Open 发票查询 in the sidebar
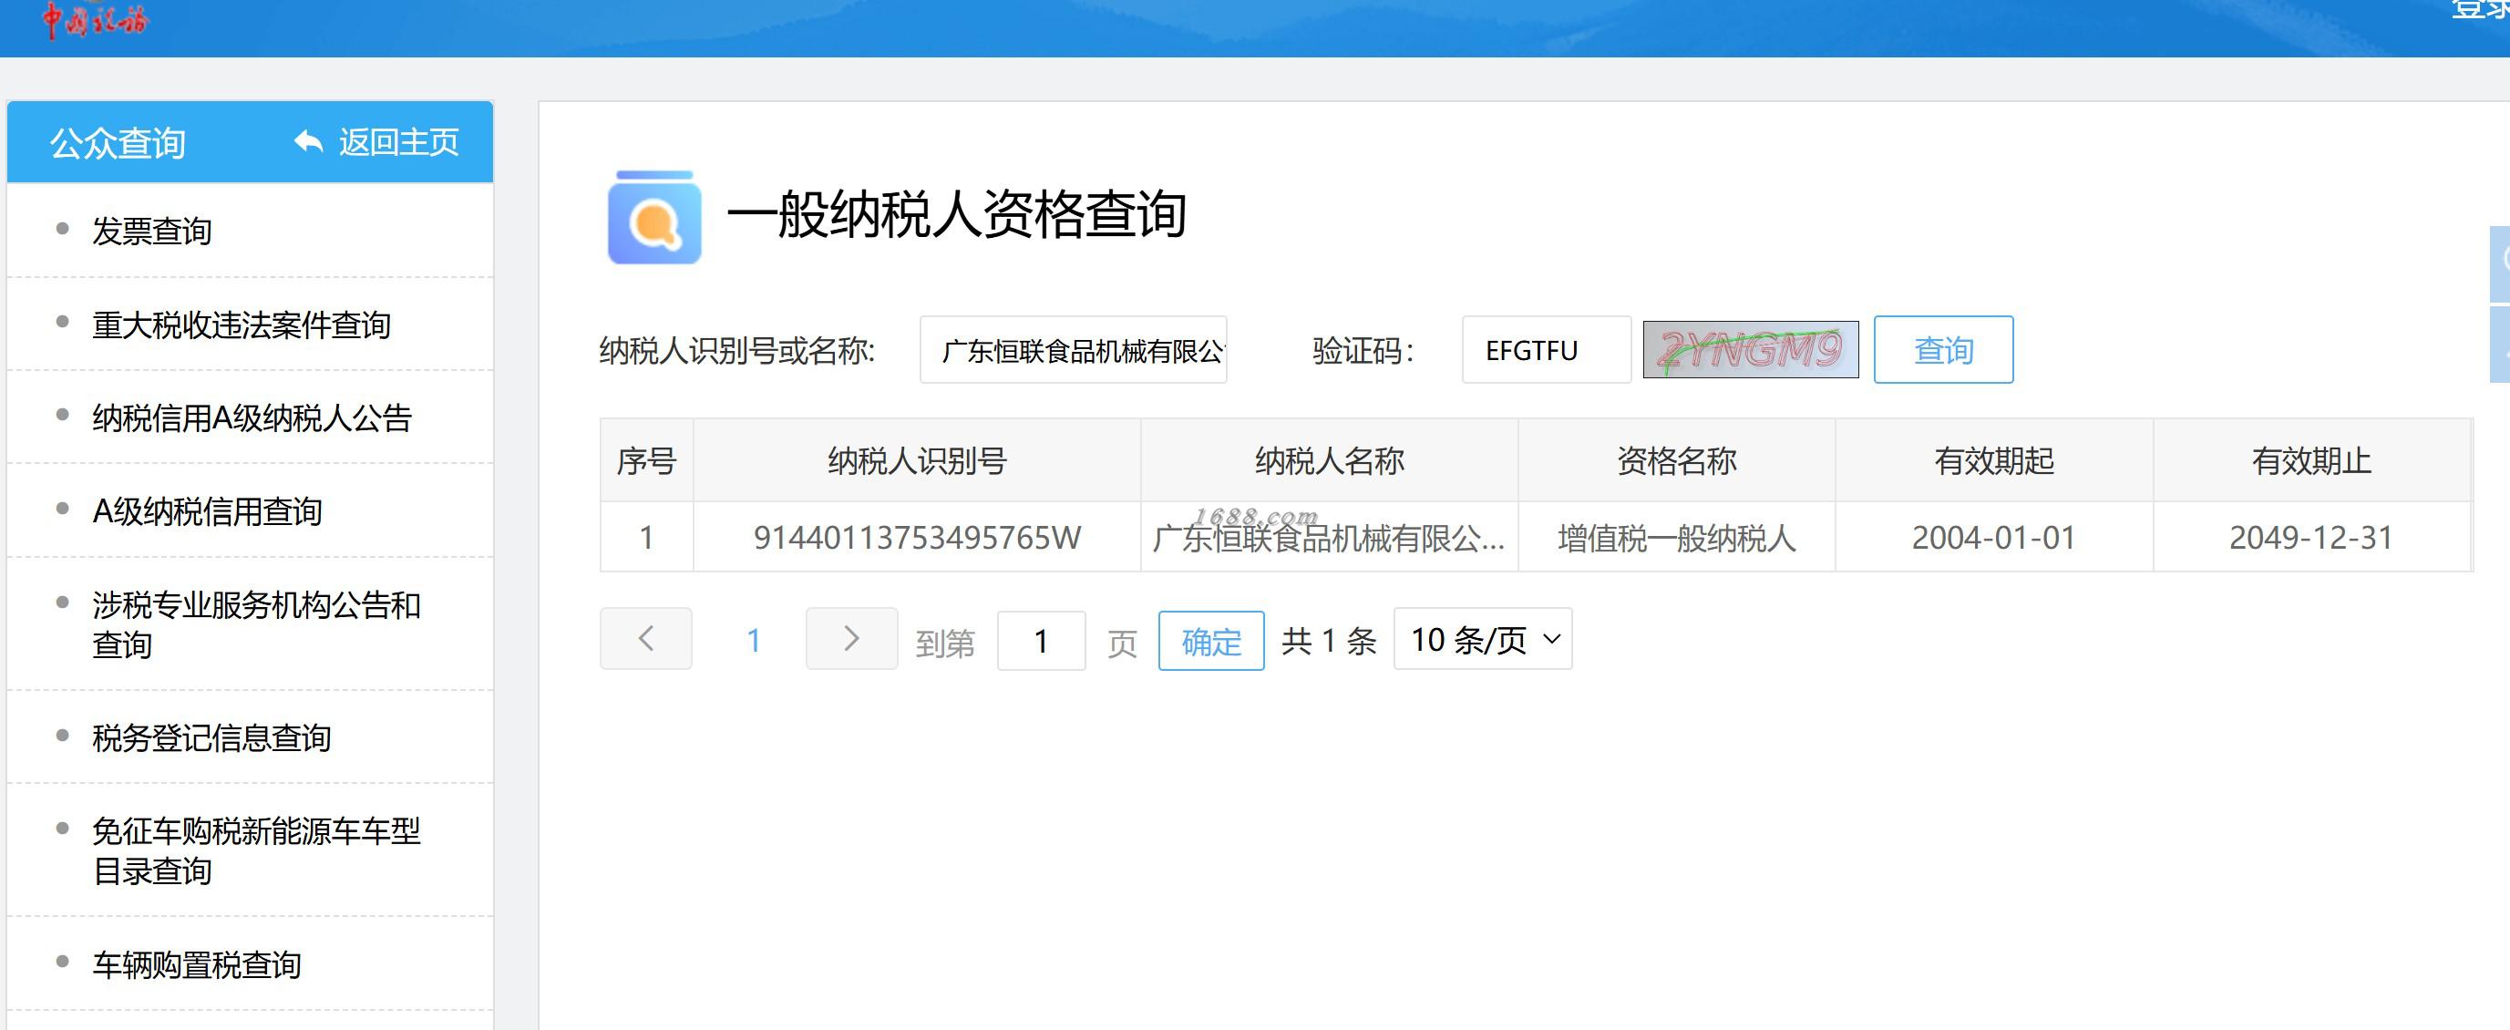The width and height of the screenshot is (2510, 1030). (152, 231)
